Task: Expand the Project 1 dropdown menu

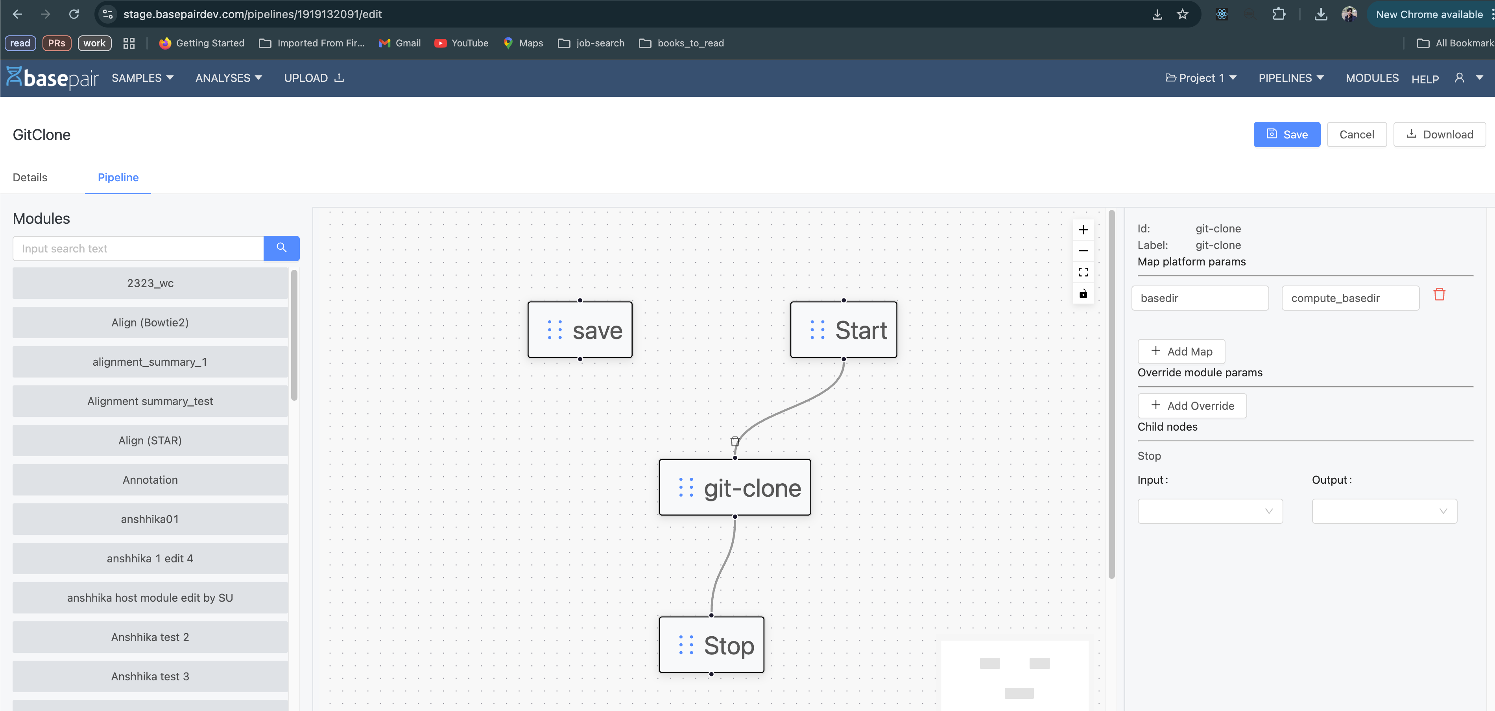Action: [1201, 78]
